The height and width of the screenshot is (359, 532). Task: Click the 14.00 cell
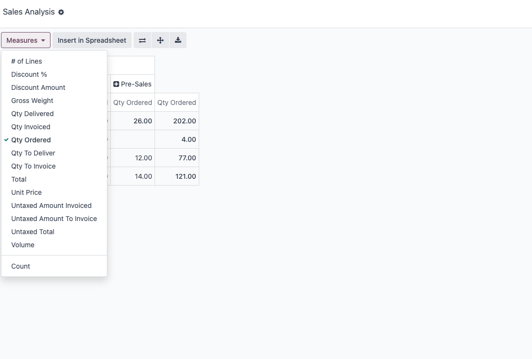(133, 176)
